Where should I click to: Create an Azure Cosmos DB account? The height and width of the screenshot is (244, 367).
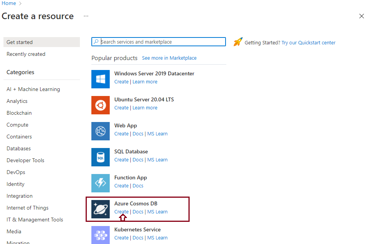122,212
